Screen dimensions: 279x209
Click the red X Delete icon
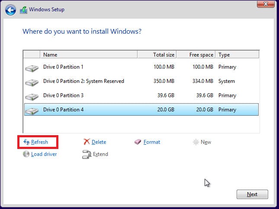pos(87,142)
